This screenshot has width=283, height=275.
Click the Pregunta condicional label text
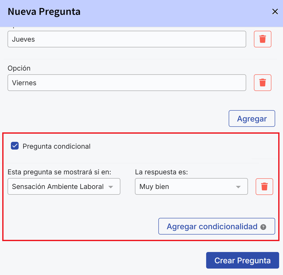57,146
